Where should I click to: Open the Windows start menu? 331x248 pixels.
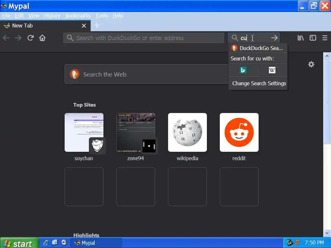click(19, 243)
